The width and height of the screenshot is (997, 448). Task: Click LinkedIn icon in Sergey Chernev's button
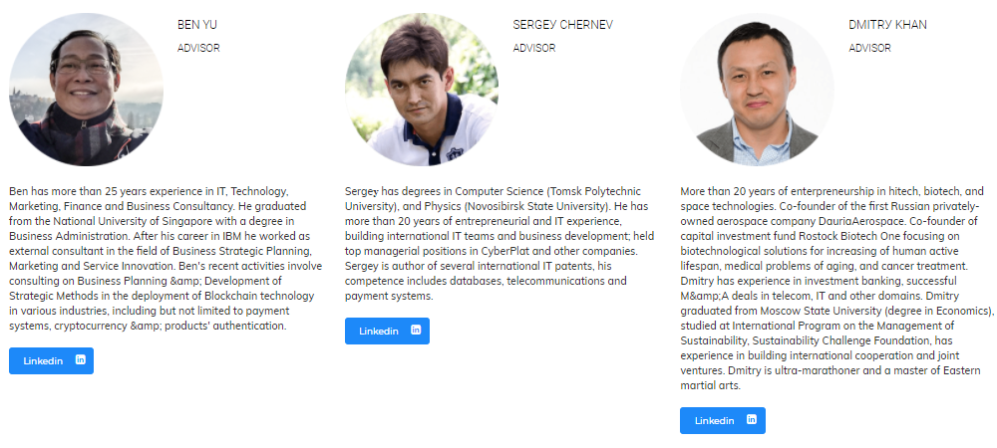coord(416,330)
